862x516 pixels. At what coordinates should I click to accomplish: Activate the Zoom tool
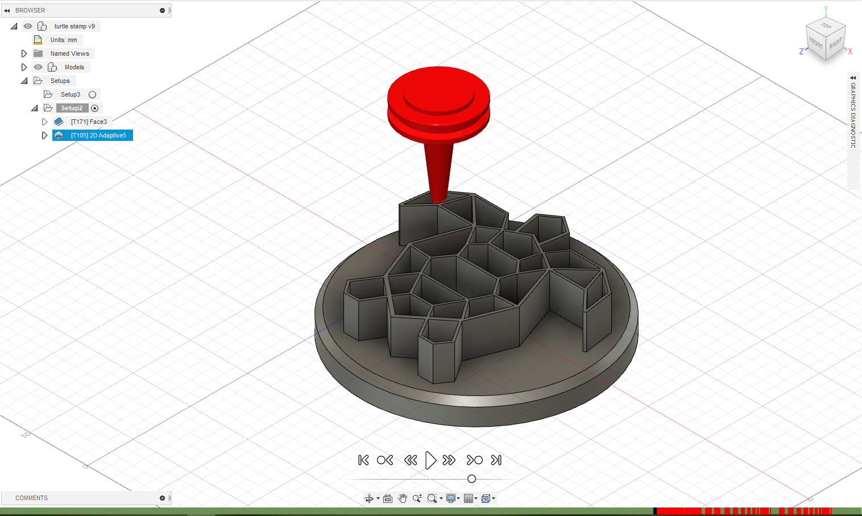coord(417,498)
